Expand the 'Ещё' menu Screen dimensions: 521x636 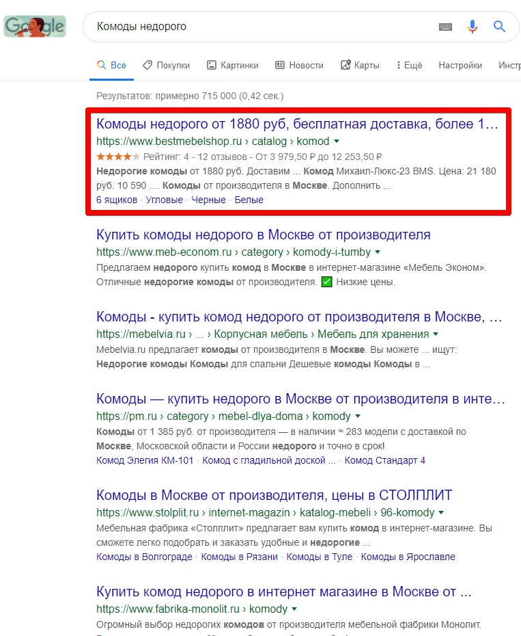pyautogui.click(x=409, y=65)
